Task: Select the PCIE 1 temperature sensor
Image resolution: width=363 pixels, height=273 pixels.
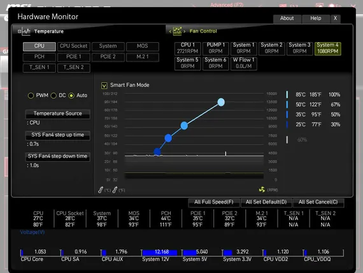Action: pyautogui.click(x=74, y=57)
